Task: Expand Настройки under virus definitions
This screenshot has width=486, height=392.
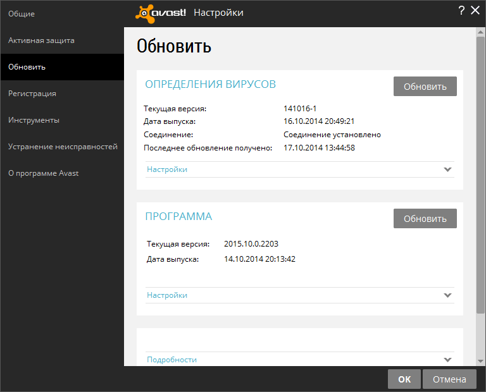Action: point(300,169)
